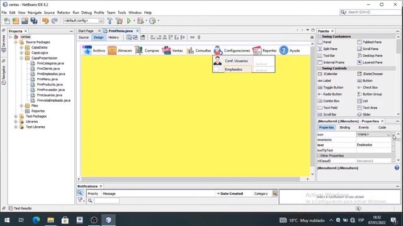
Task: Collapse the Swing Containers palette section
Action: pyautogui.click(x=320, y=36)
